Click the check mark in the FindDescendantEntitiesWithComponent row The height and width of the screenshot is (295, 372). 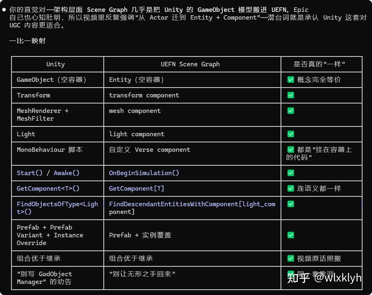[x=291, y=204]
